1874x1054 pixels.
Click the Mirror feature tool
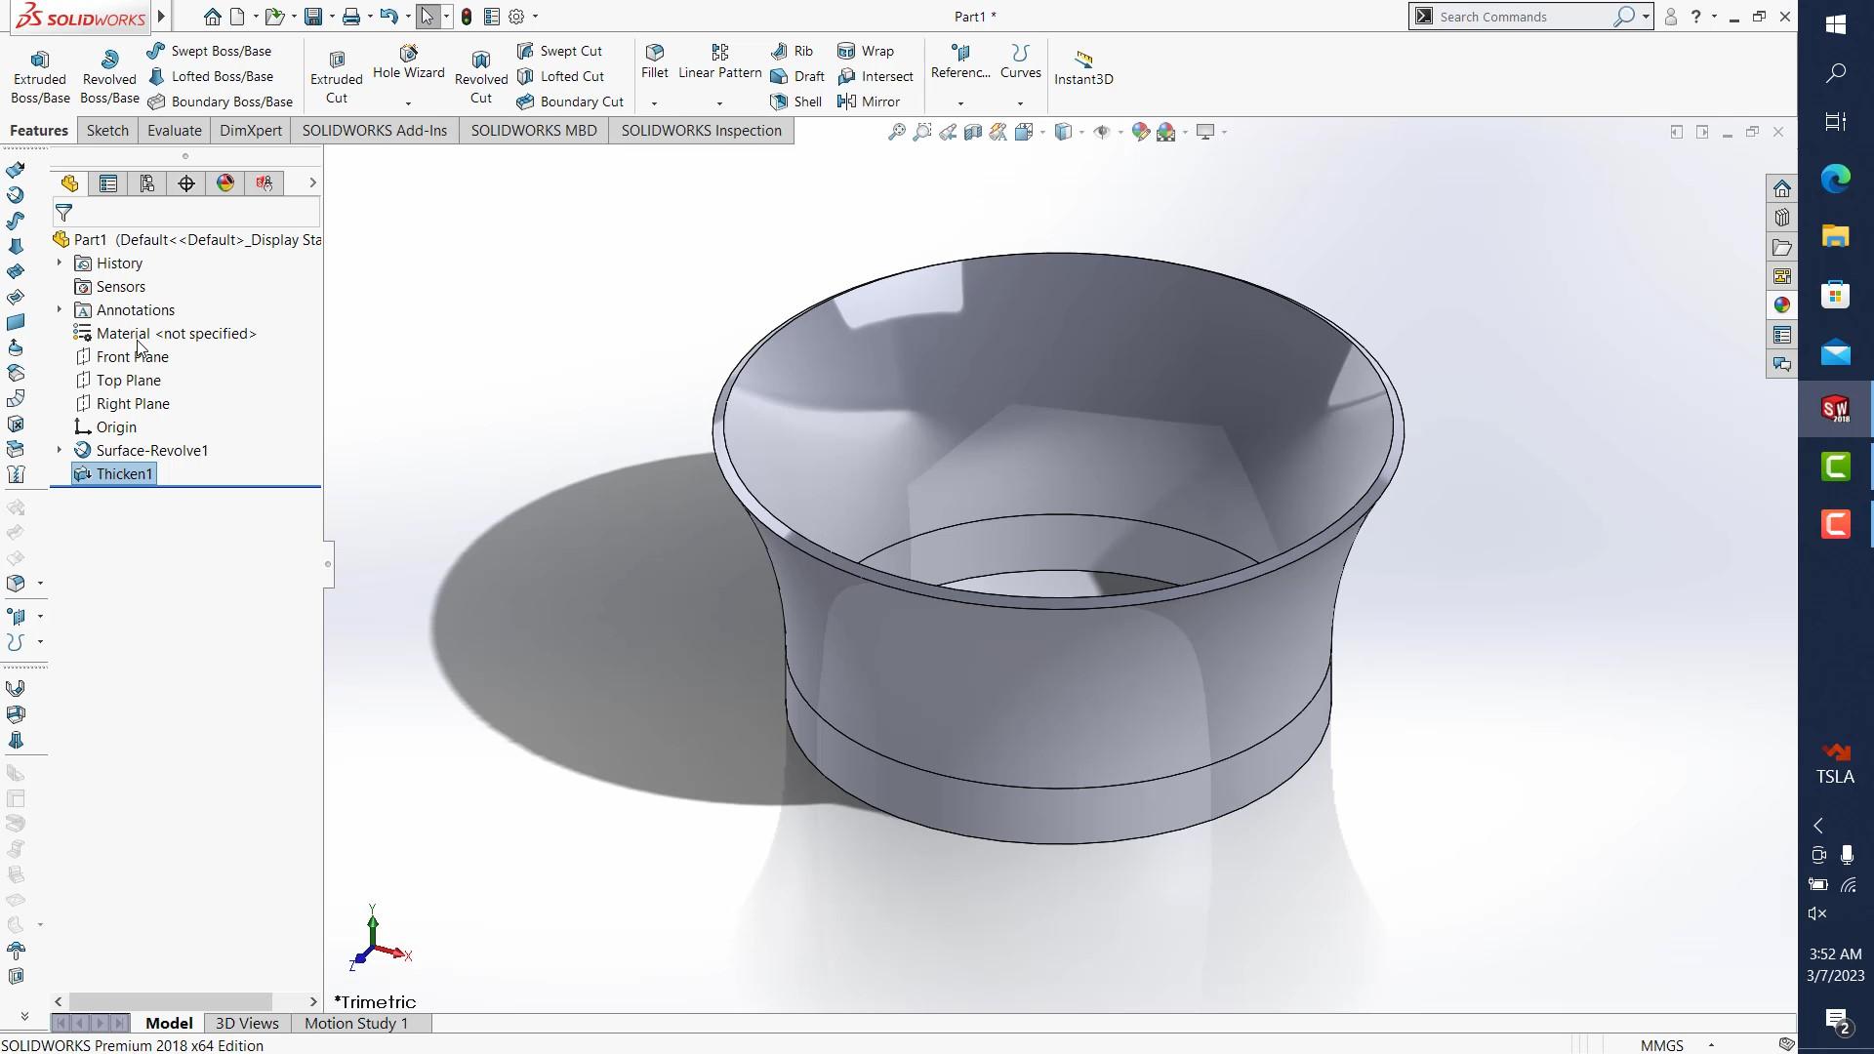click(869, 101)
